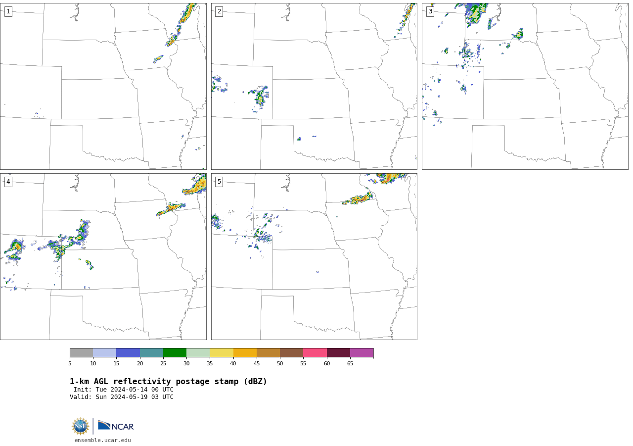Screen dimensions: 633x446
Task: Click the panel number label 4
Action: click(8, 182)
